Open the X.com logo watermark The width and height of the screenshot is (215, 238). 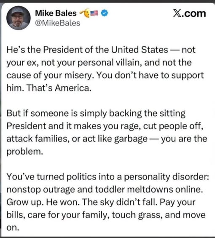point(189,13)
